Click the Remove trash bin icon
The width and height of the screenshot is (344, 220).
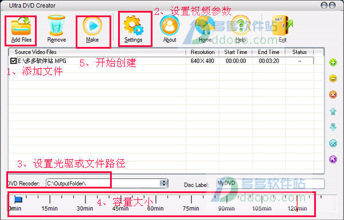(x=56, y=25)
